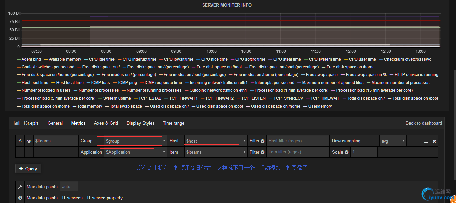The width and height of the screenshot is (456, 203).
Task: Open the query A hamburger options menu
Action: (x=426, y=141)
